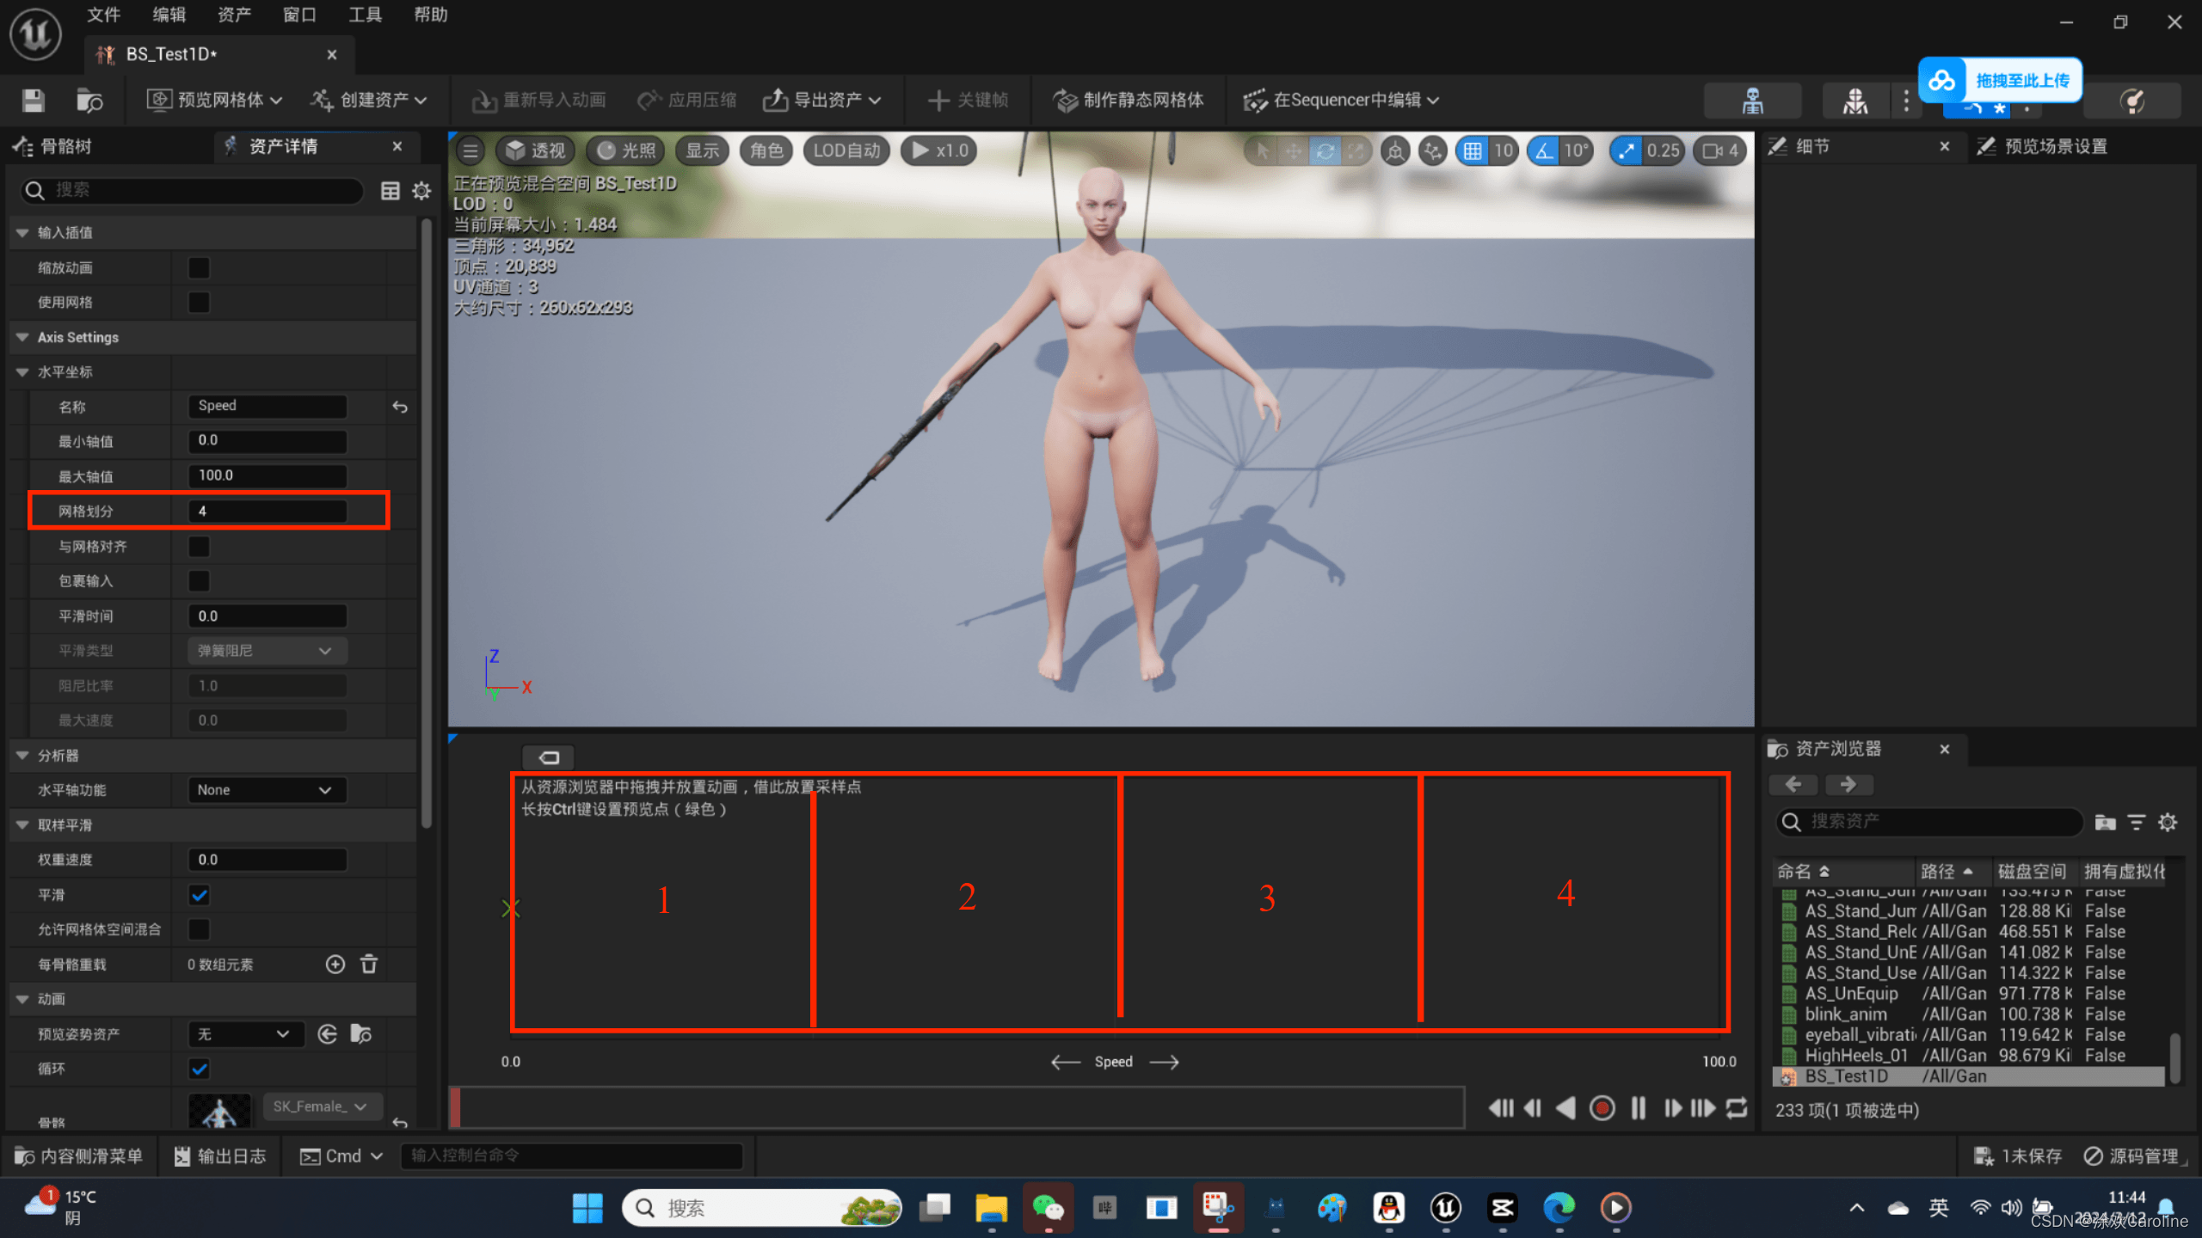Click the viewport hamburger options menu

pos(471,150)
